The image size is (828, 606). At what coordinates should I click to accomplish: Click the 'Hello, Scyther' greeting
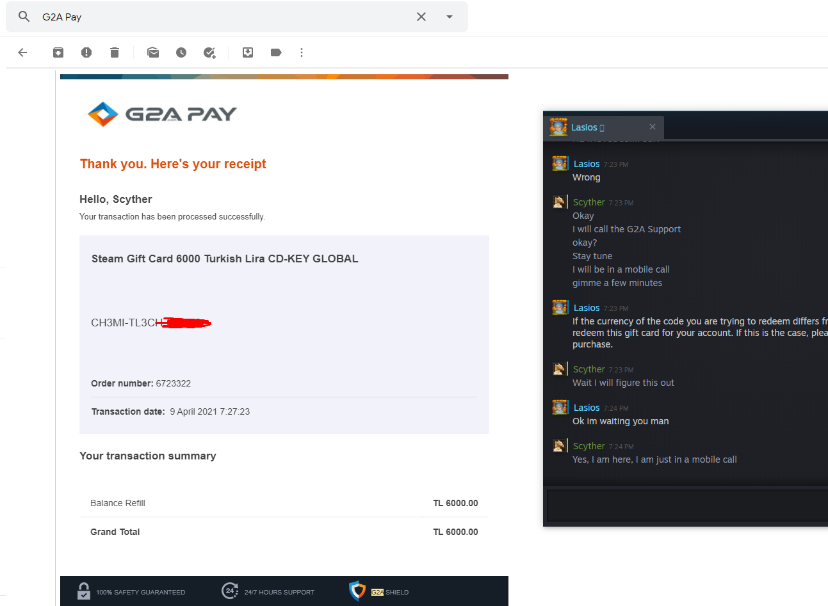pyautogui.click(x=116, y=199)
